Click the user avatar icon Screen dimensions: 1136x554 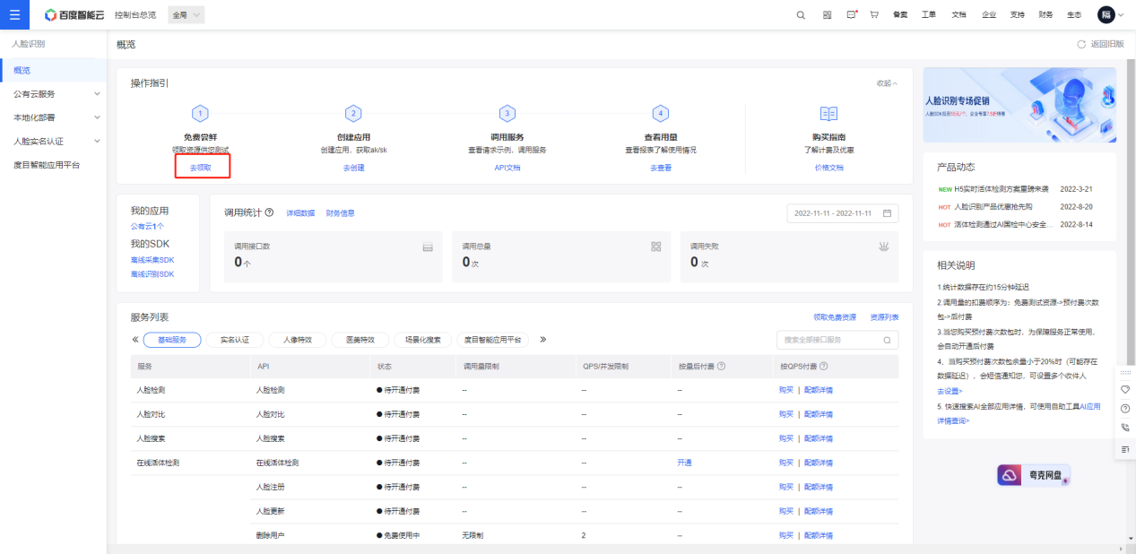1106,15
